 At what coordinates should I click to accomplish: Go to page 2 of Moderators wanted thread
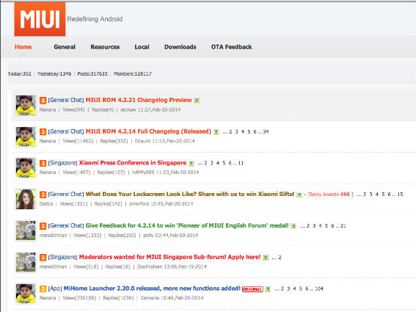point(280,257)
